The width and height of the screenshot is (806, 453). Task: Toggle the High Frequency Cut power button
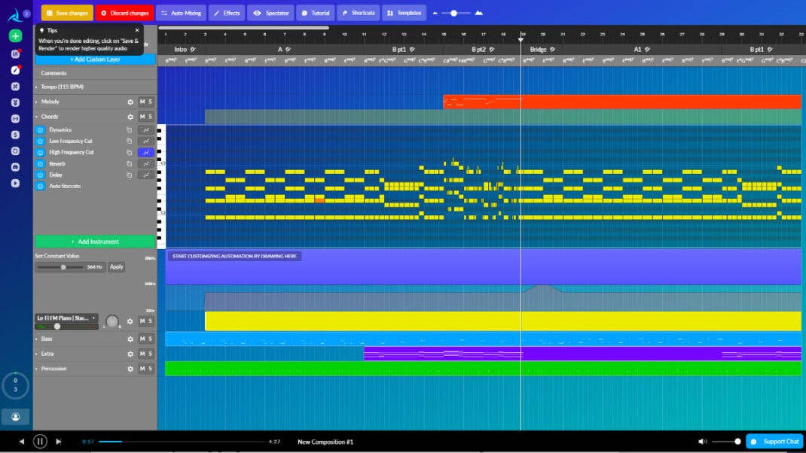(40, 153)
